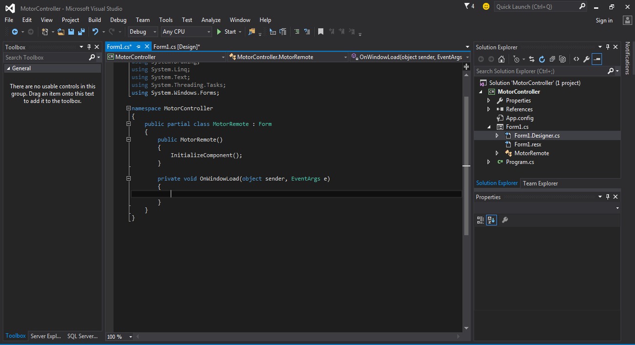The image size is (635, 345).
Task: Save all files in the toolbar
Action: 81,31
